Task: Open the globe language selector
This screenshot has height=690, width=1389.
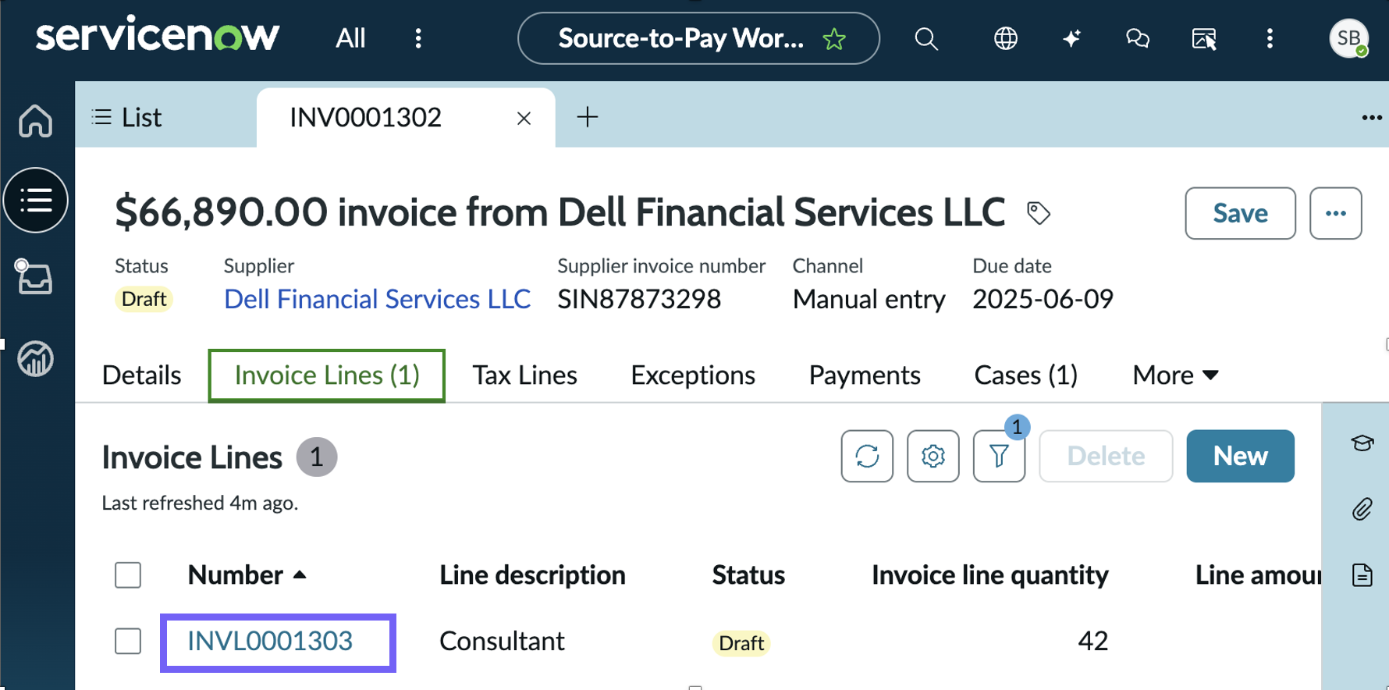Action: [1005, 38]
